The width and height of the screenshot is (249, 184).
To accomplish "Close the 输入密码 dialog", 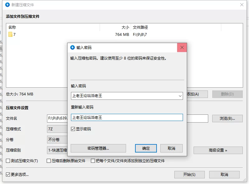I will tap(182, 47).
